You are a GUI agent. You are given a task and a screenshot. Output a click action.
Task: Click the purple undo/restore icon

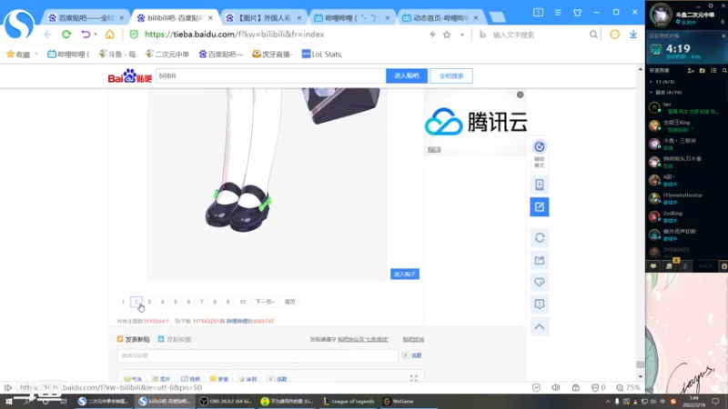[86, 35]
